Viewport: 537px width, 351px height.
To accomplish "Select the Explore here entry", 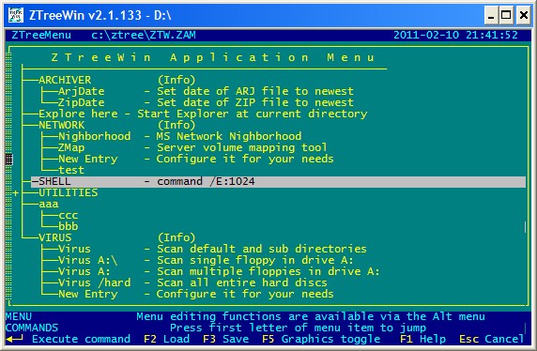I will click(x=78, y=114).
